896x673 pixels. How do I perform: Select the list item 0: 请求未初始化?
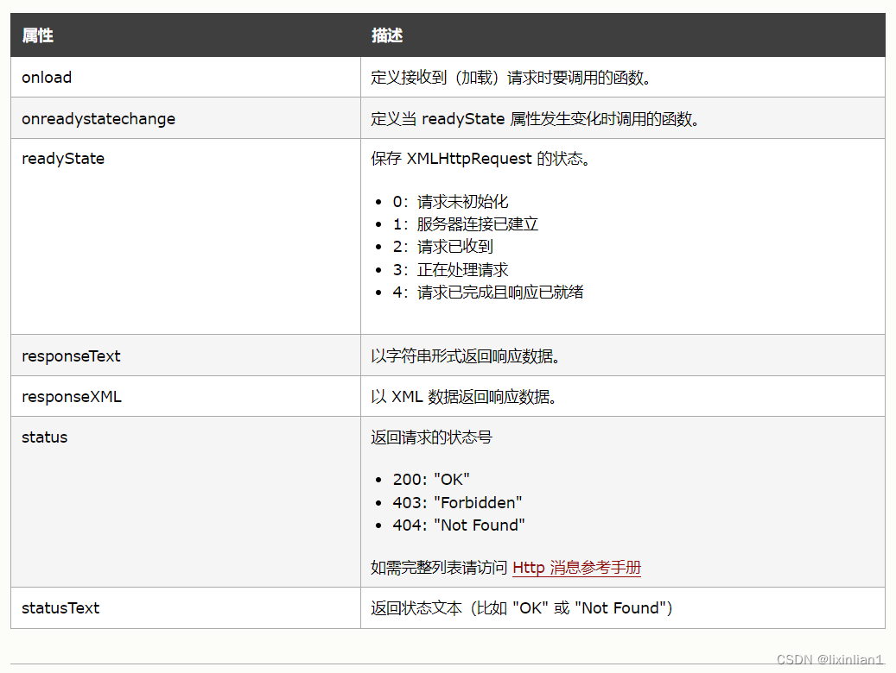(x=450, y=202)
